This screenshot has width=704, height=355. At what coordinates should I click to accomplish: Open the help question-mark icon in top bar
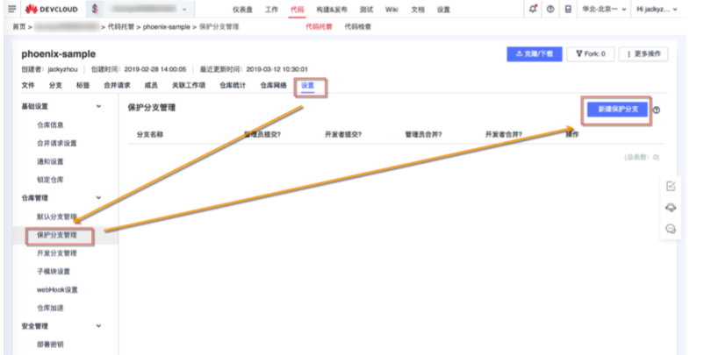(x=550, y=10)
